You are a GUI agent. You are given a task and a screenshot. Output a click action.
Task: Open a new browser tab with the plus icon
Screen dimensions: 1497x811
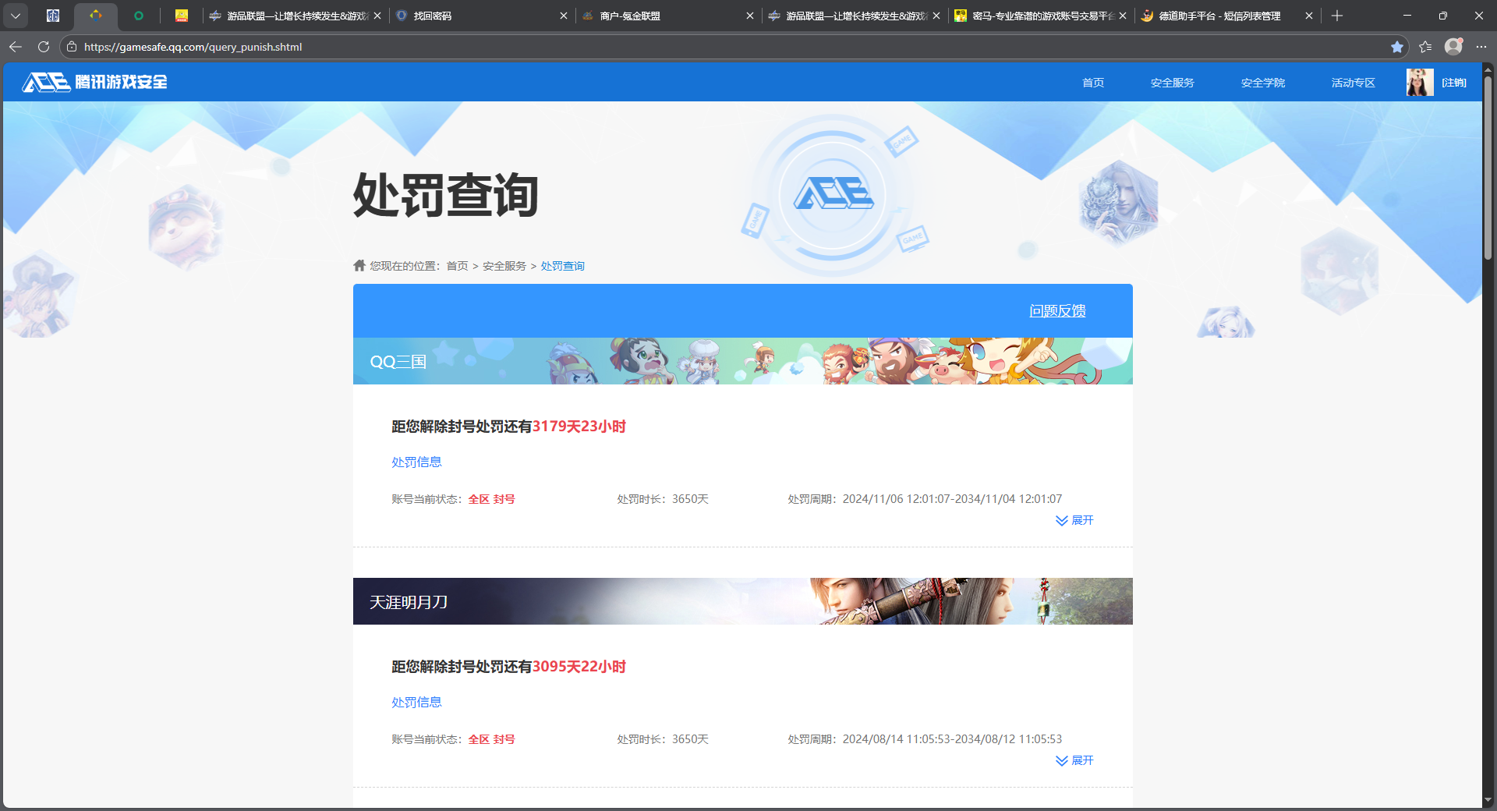1336,16
